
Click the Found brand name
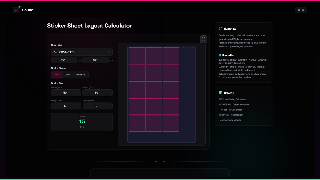[x=28, y=10]
